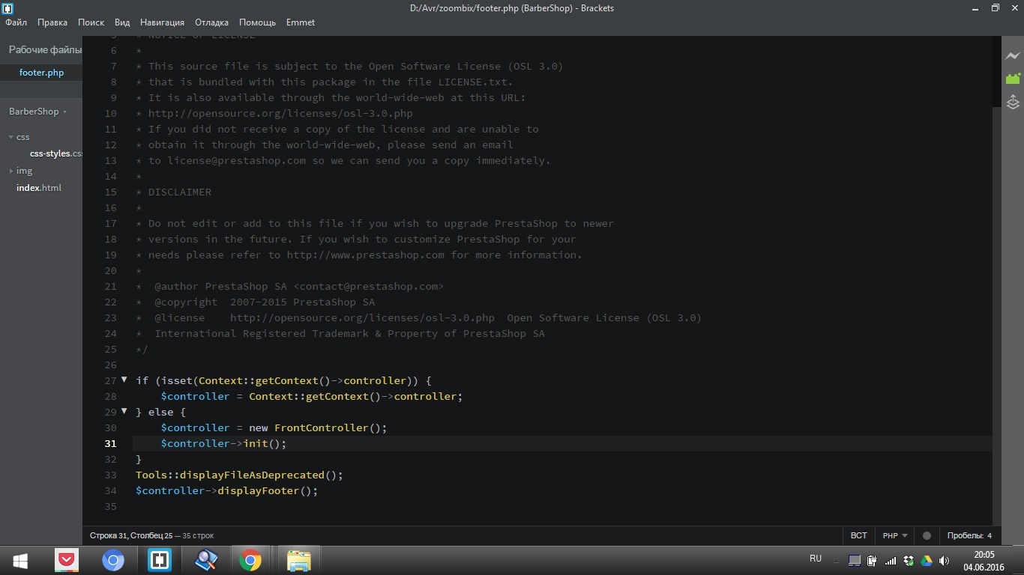The height and width of the screenshot is (575, 1024).
Task: Click the linting status circle indicator
Action: 927,535
